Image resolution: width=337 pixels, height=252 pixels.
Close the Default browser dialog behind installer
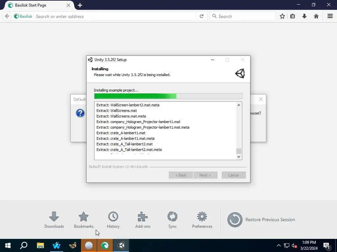(261, 99)
